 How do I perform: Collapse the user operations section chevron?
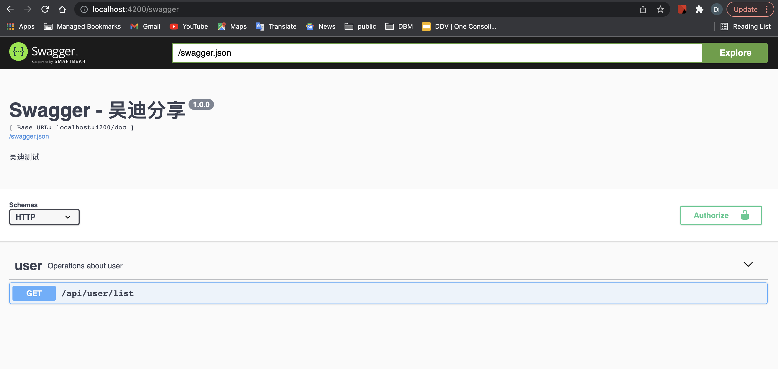(748, 264)
